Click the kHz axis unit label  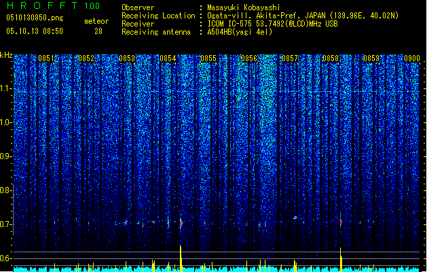6,55
